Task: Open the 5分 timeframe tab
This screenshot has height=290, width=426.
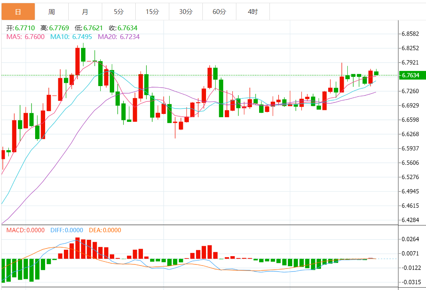Action: (119, 12)
